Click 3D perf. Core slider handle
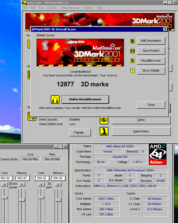 pos(41,197)
